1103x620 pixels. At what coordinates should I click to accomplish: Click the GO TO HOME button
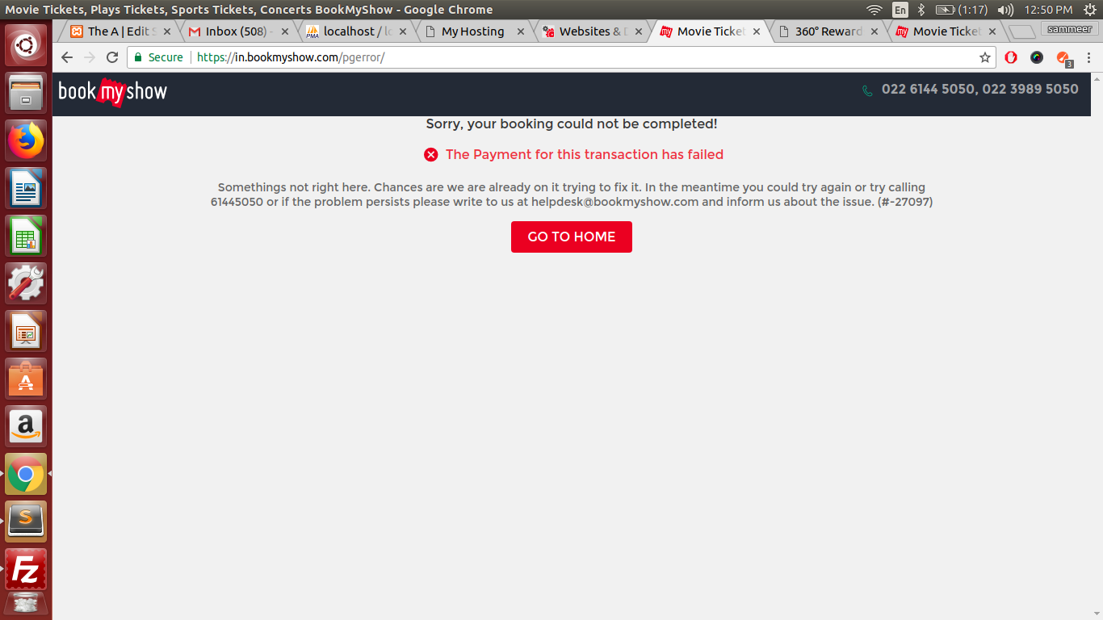coord(571,237)
